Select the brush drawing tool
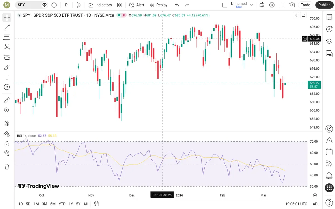 [7, 67]
